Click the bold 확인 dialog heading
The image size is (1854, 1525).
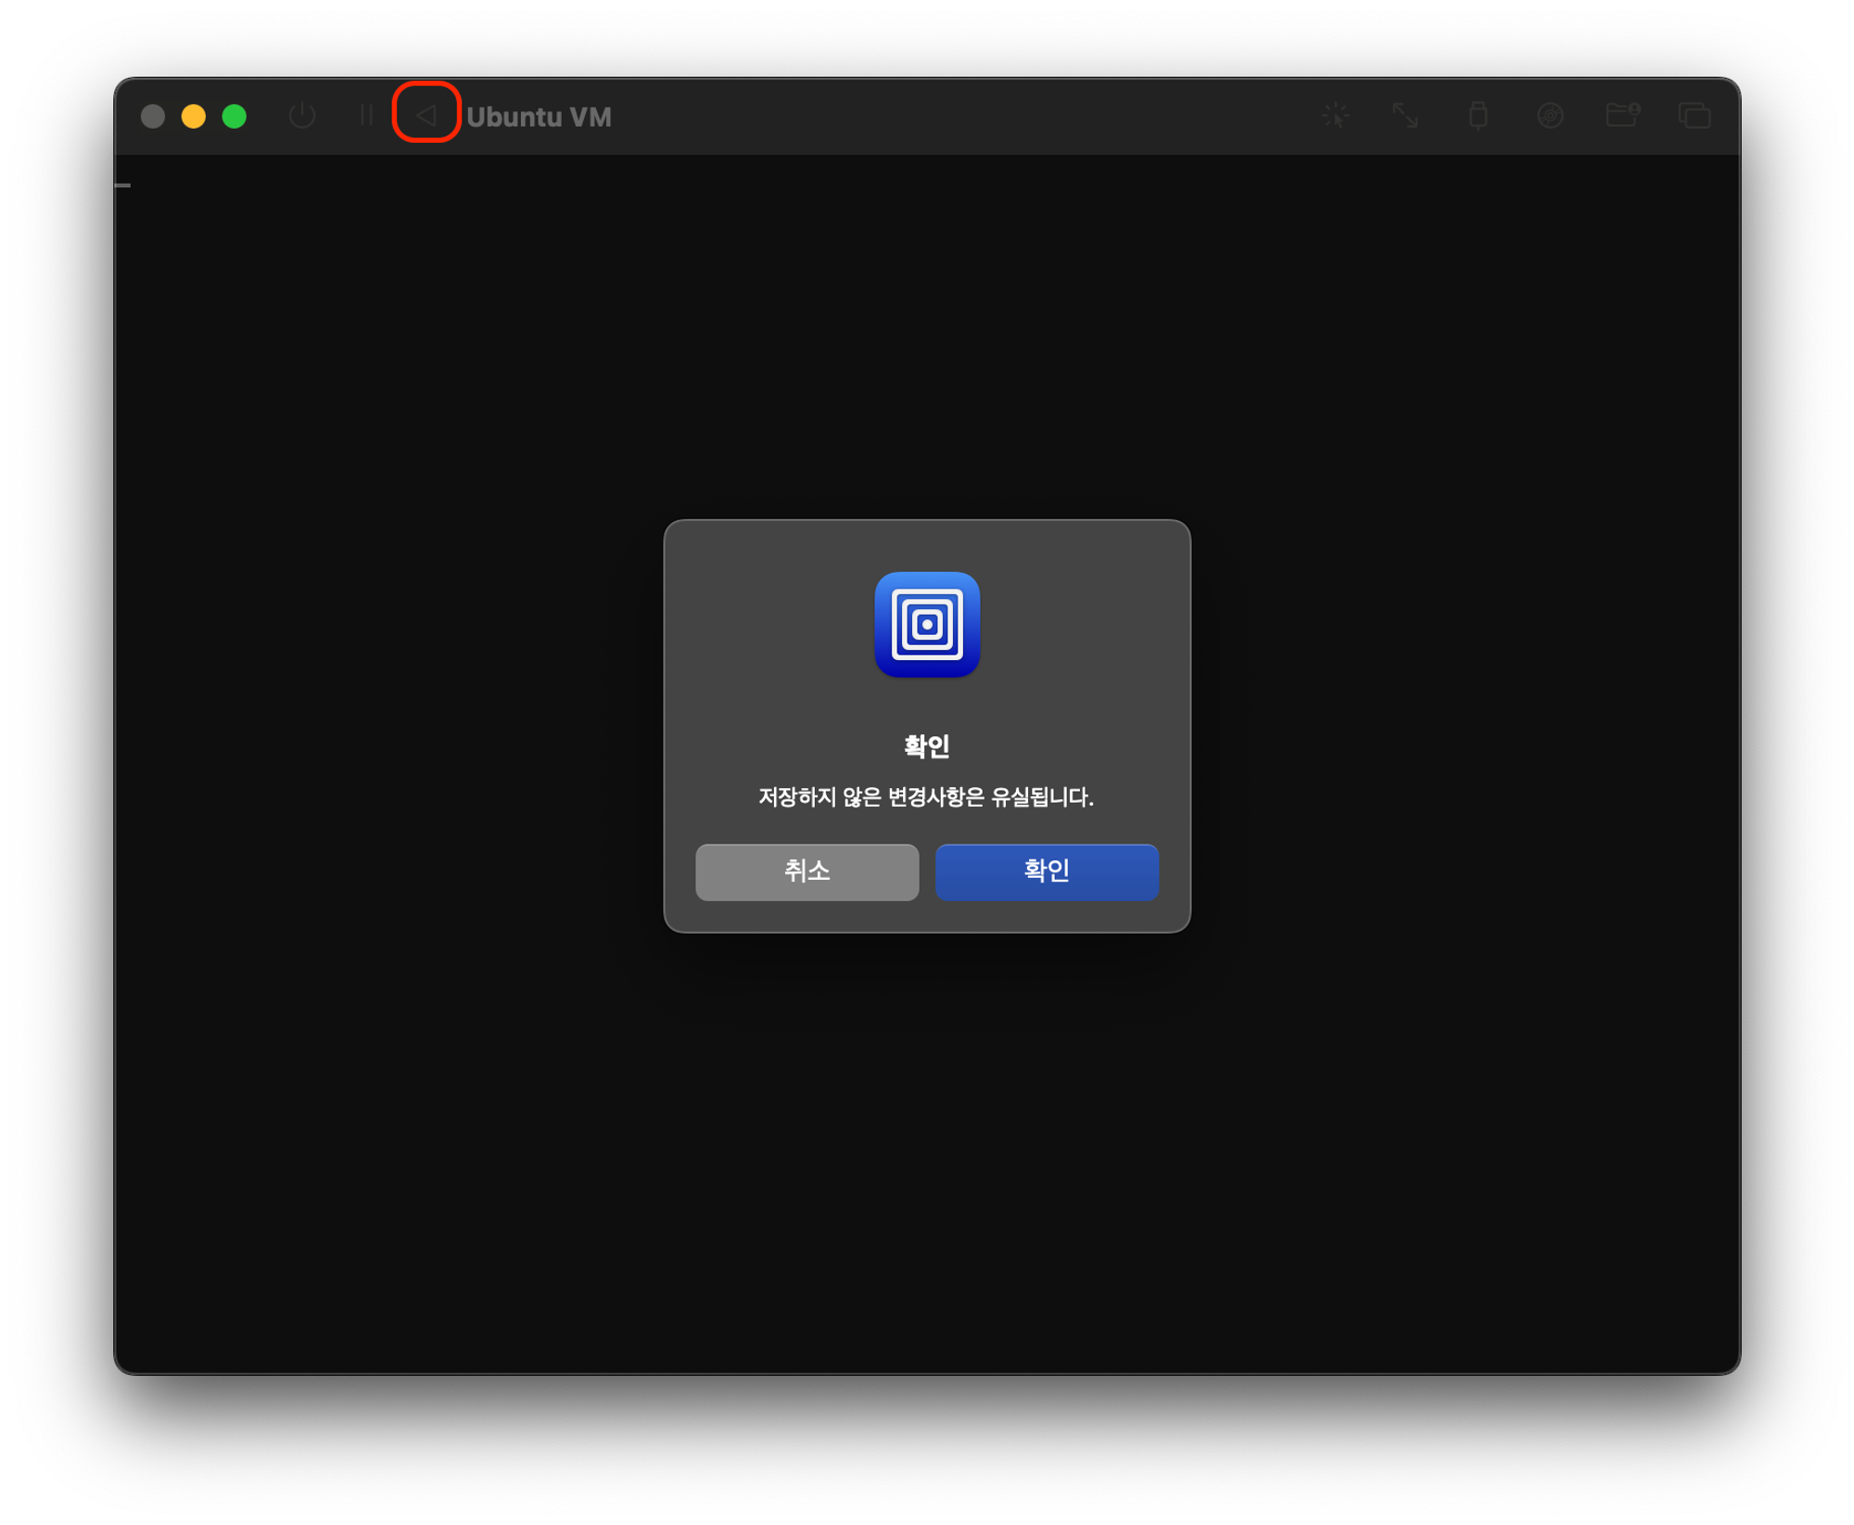click(927, 746)
